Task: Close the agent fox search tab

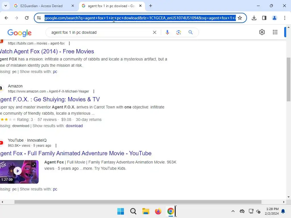Action: 140,6
